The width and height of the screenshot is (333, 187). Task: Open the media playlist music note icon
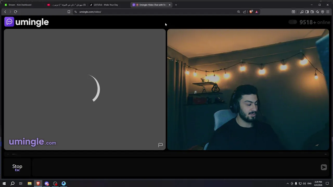click(x=302, y=12)
